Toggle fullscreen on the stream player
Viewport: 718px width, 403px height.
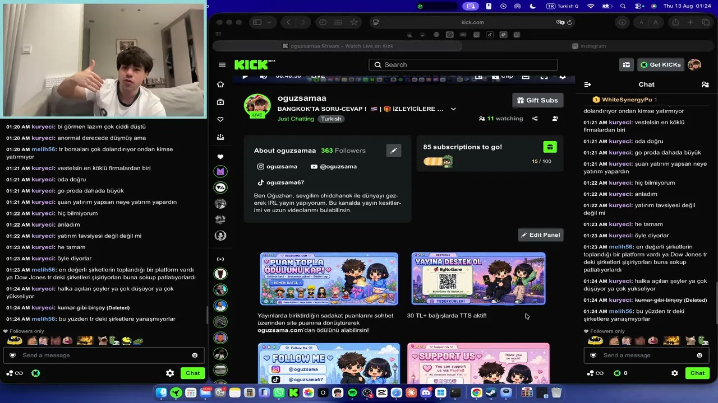544,77
